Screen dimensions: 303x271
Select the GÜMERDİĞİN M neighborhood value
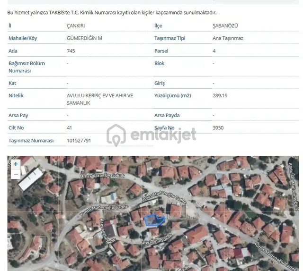click(x=84, y=38)
